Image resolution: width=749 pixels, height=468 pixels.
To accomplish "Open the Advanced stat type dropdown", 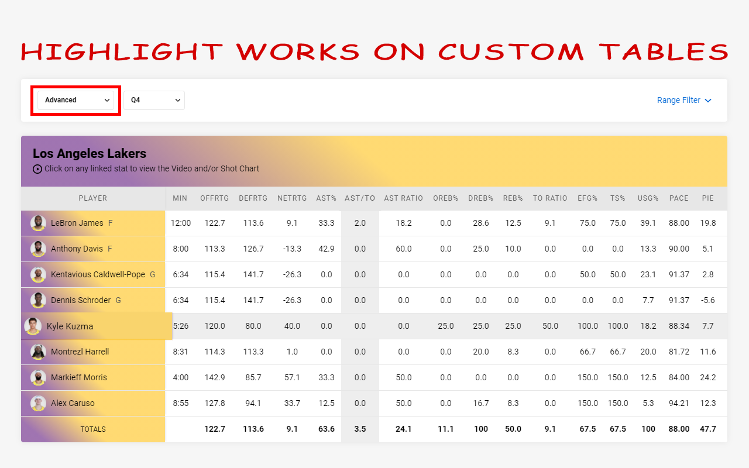I will [75, 100].
